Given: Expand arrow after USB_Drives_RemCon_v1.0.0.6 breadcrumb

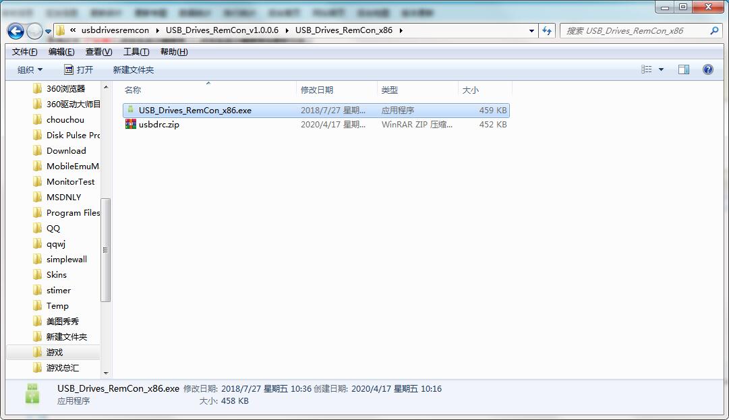Looking at the screenshot, I should (x=287, y=30).
